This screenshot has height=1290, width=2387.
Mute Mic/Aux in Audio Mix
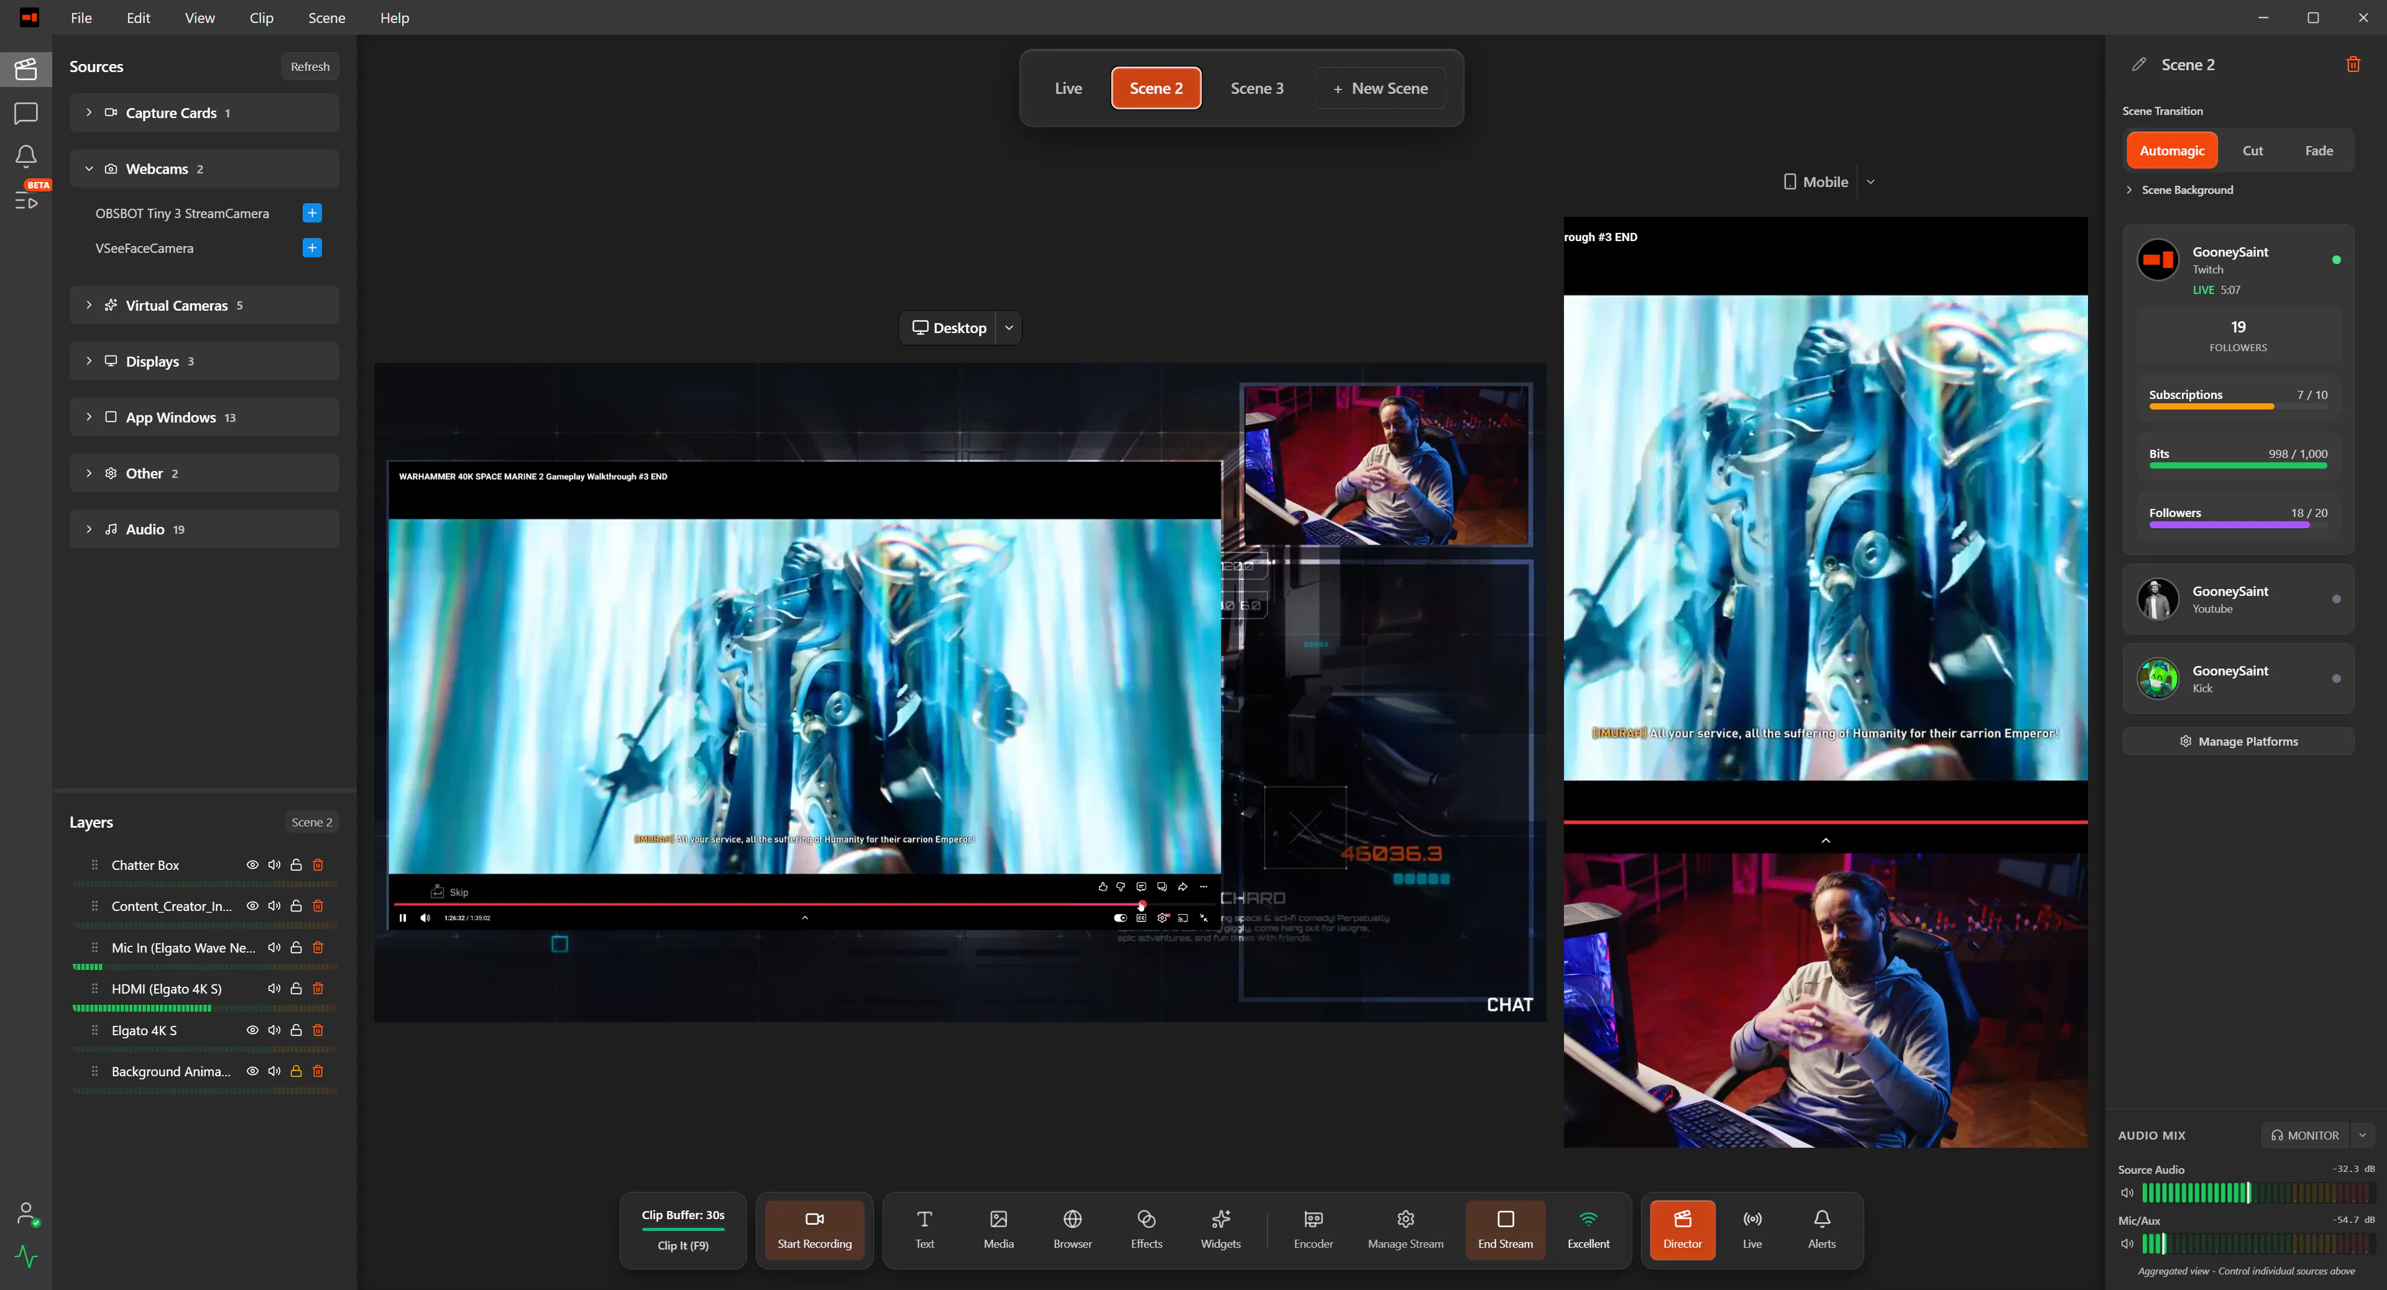click(x=2127, y=1243)
